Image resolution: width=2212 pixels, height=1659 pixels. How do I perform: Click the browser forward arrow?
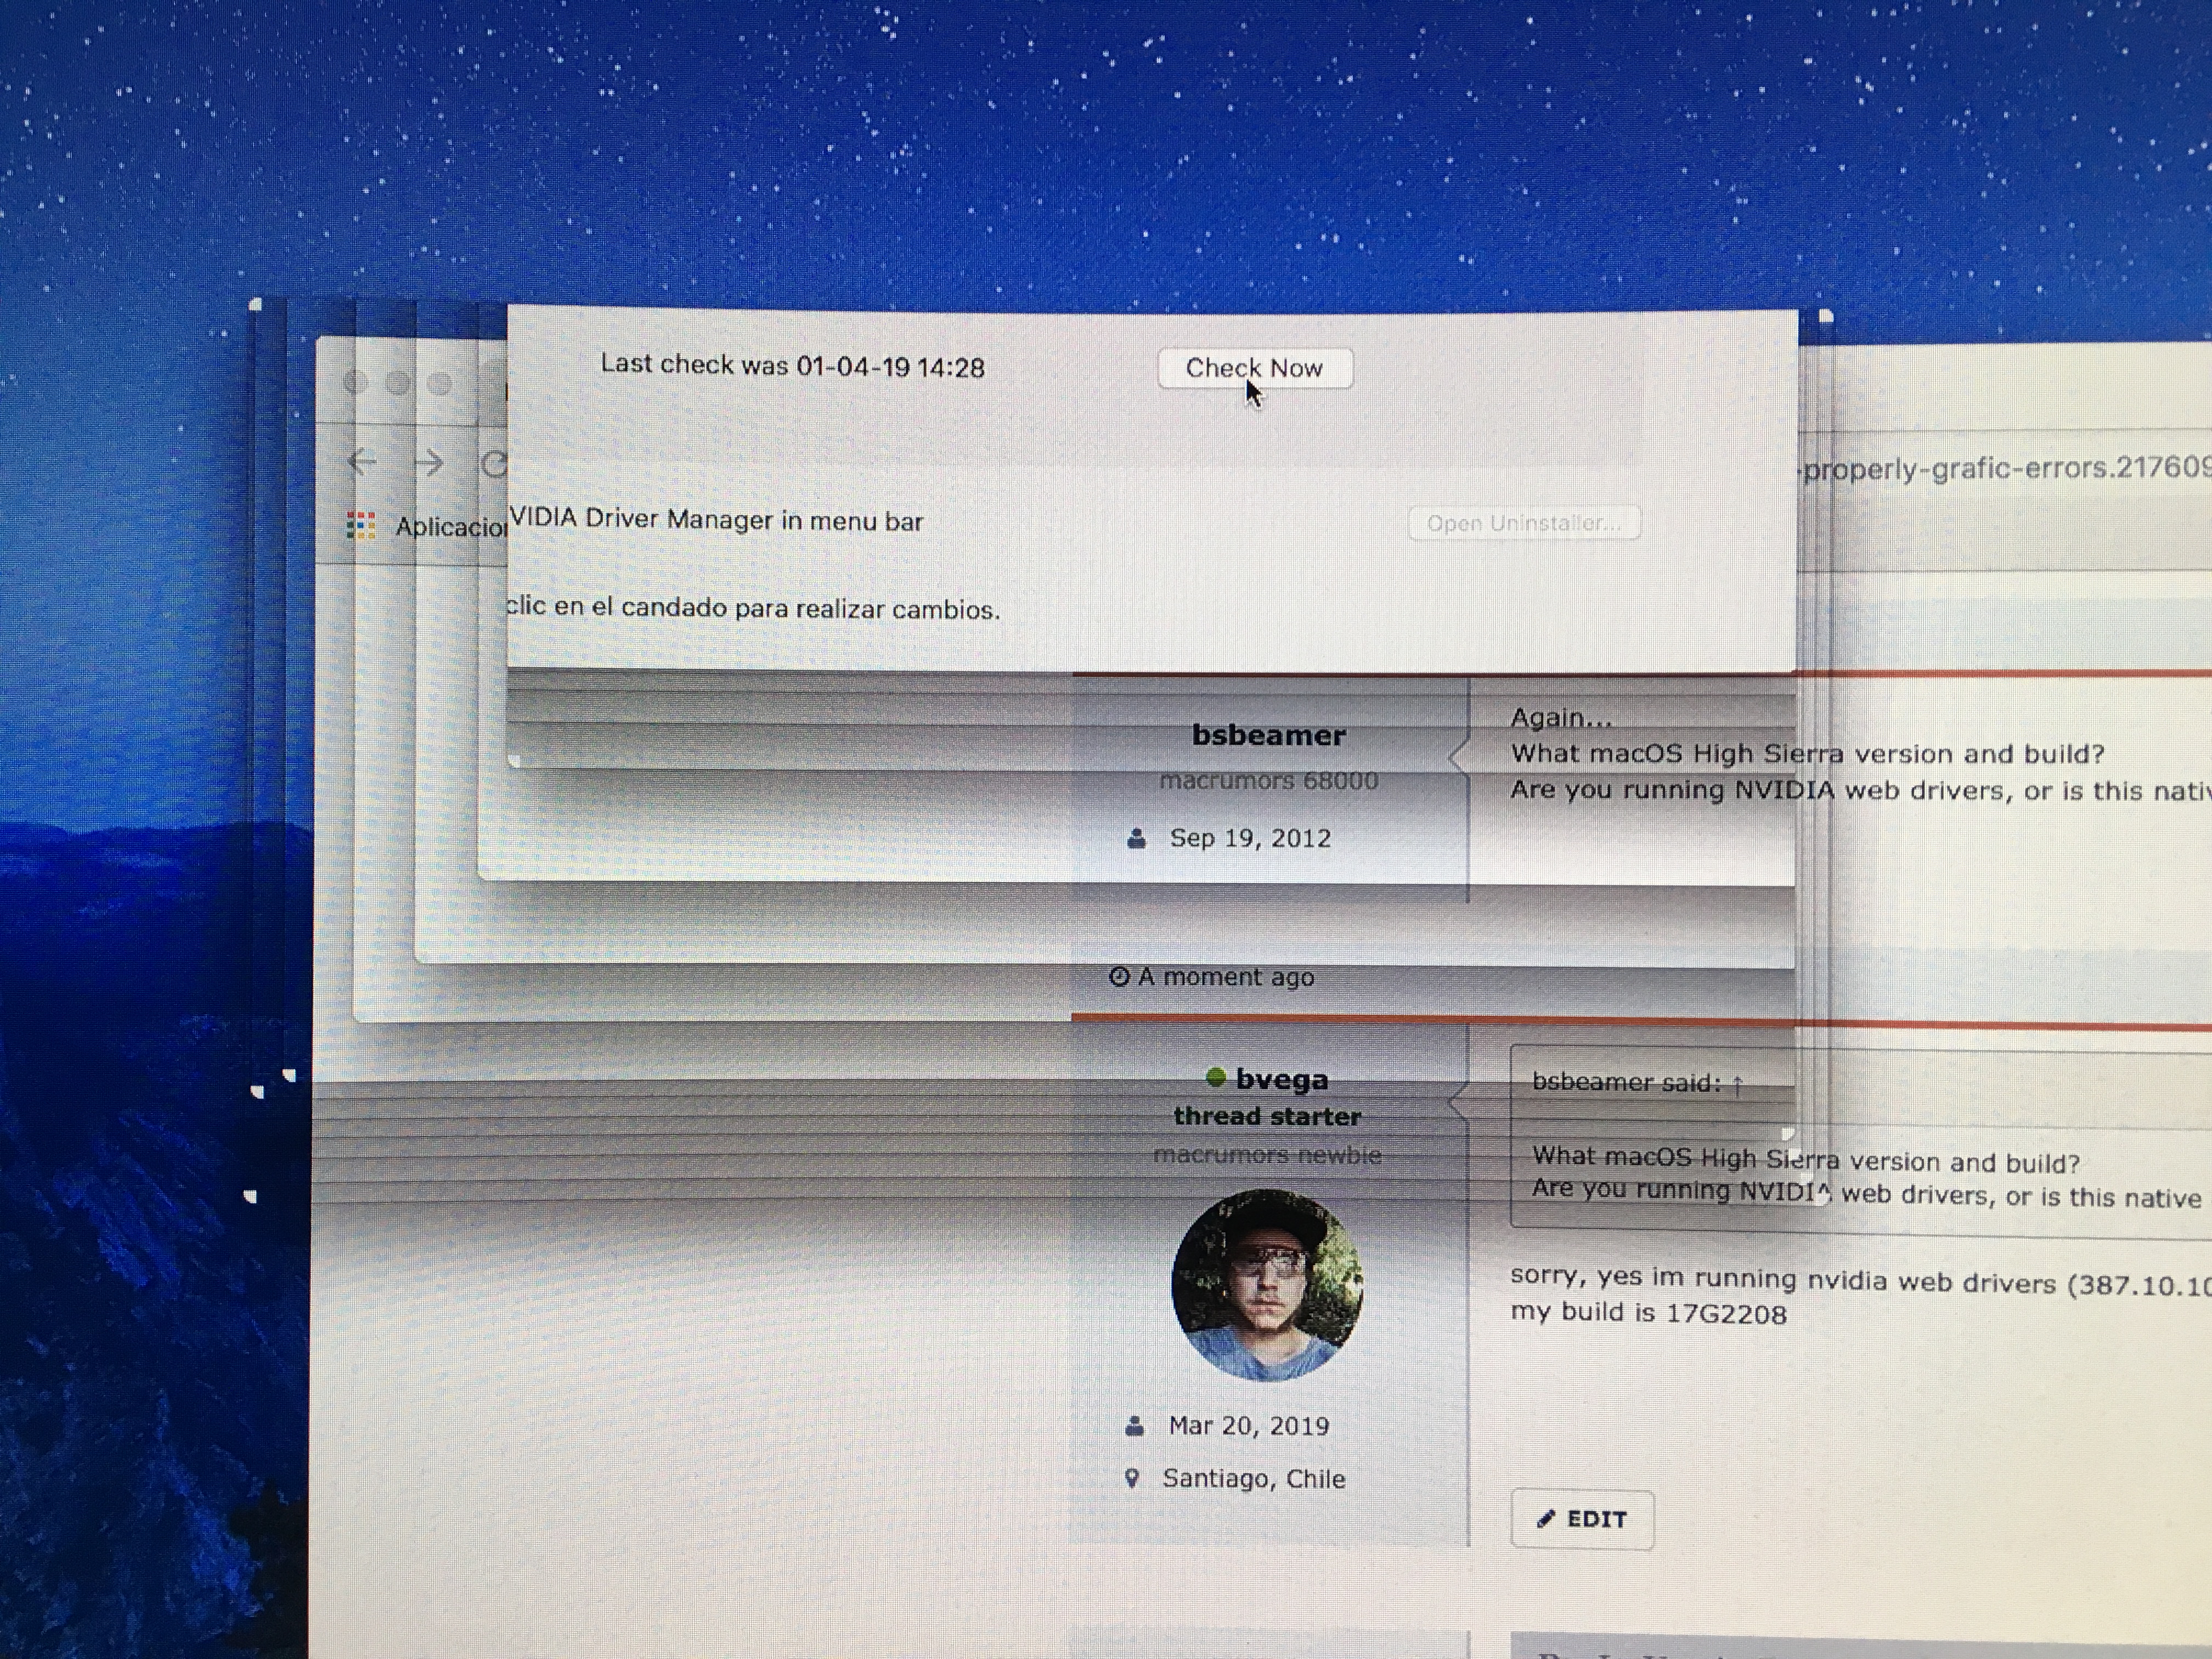(x=429, y=462)
